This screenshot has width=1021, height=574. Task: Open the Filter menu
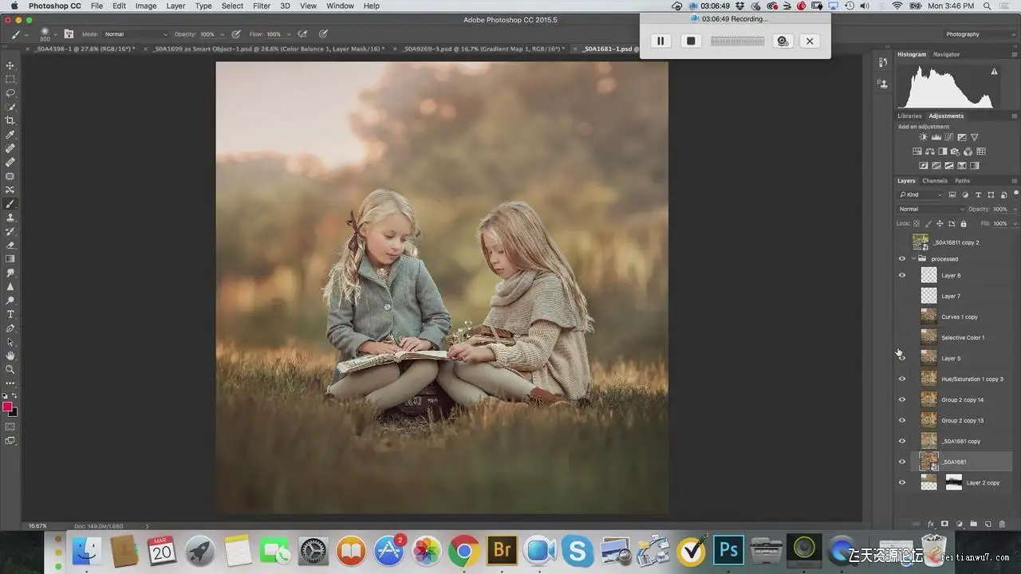[x=261, y=6]
